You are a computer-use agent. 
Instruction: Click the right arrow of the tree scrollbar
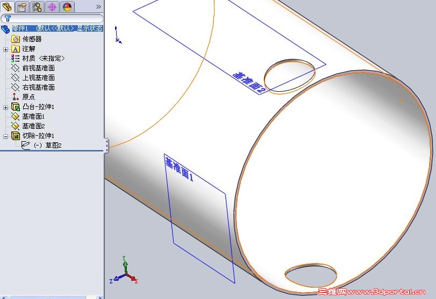101,297
